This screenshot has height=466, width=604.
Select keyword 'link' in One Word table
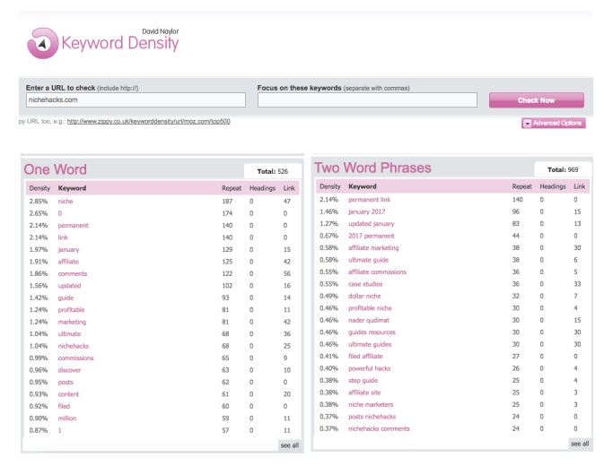[x=63, y=237]
